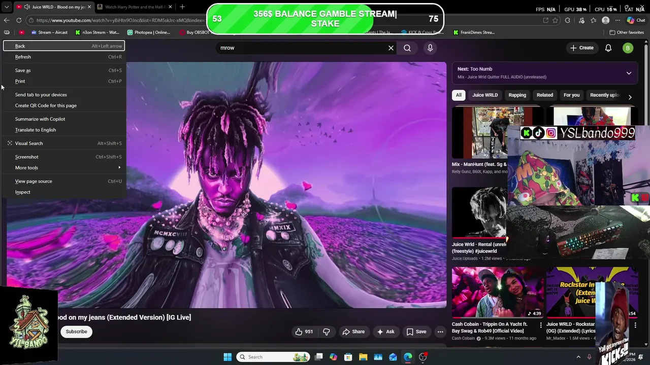The image size is (650, 365).
Task: Clear the YouTube search box text
Action: pos(391,48)
